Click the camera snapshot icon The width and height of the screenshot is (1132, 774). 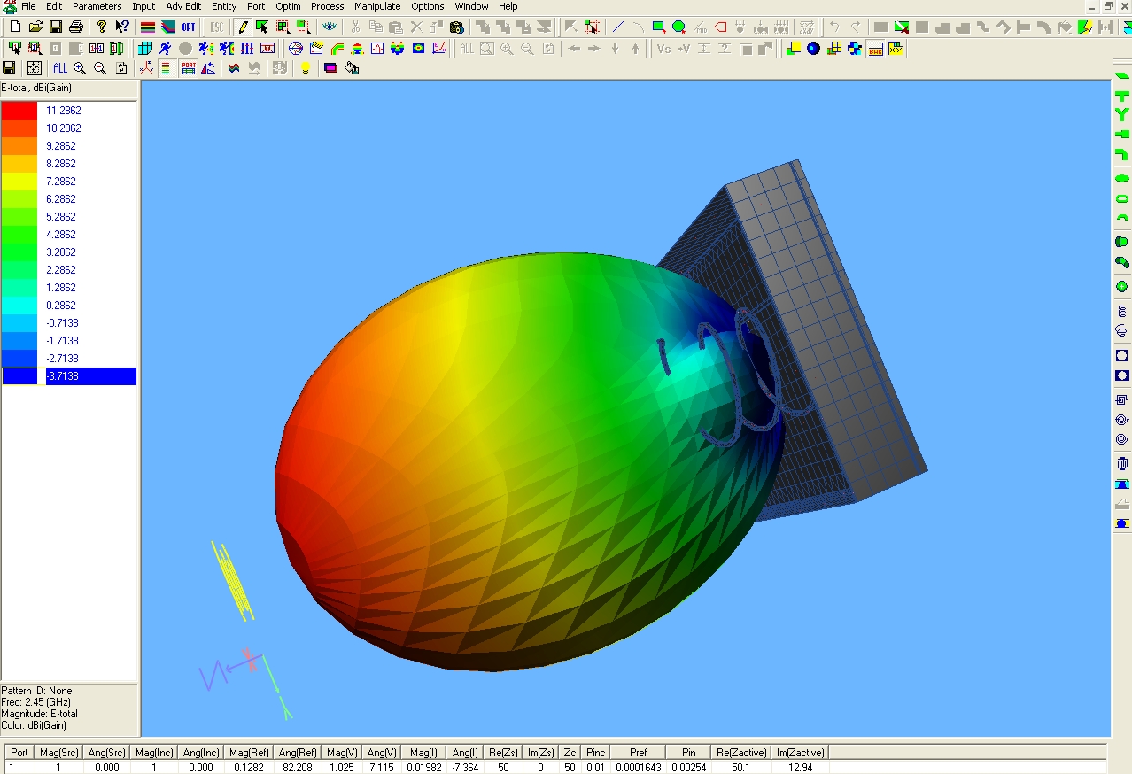[x=457, y=27]
